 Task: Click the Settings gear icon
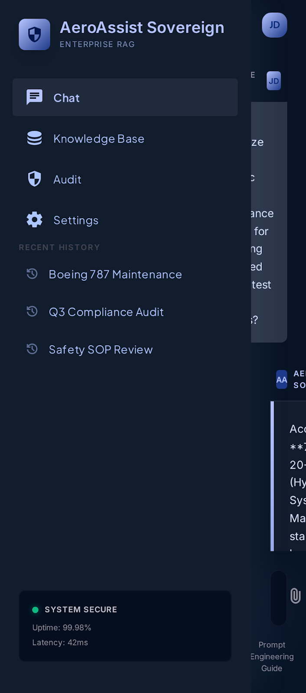(35, 220)
